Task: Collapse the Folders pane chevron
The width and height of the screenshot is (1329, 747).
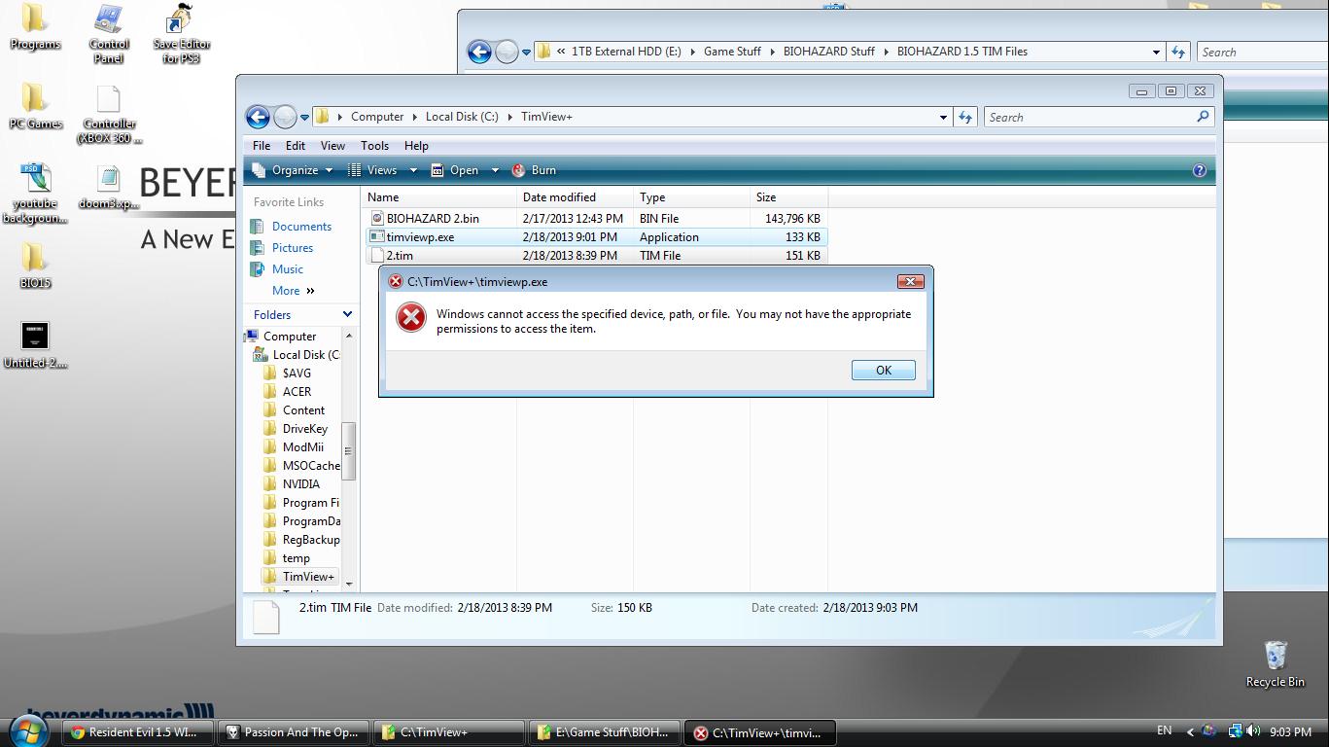Action: [347, 315]
